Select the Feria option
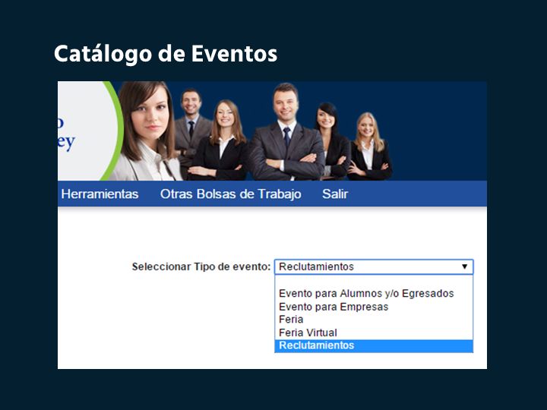547x410 pixels. click(374, 320)
